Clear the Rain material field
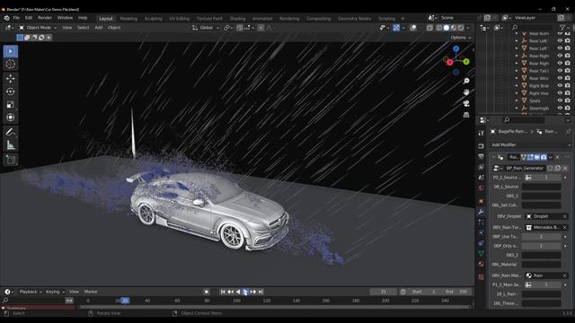 [565, 275]
